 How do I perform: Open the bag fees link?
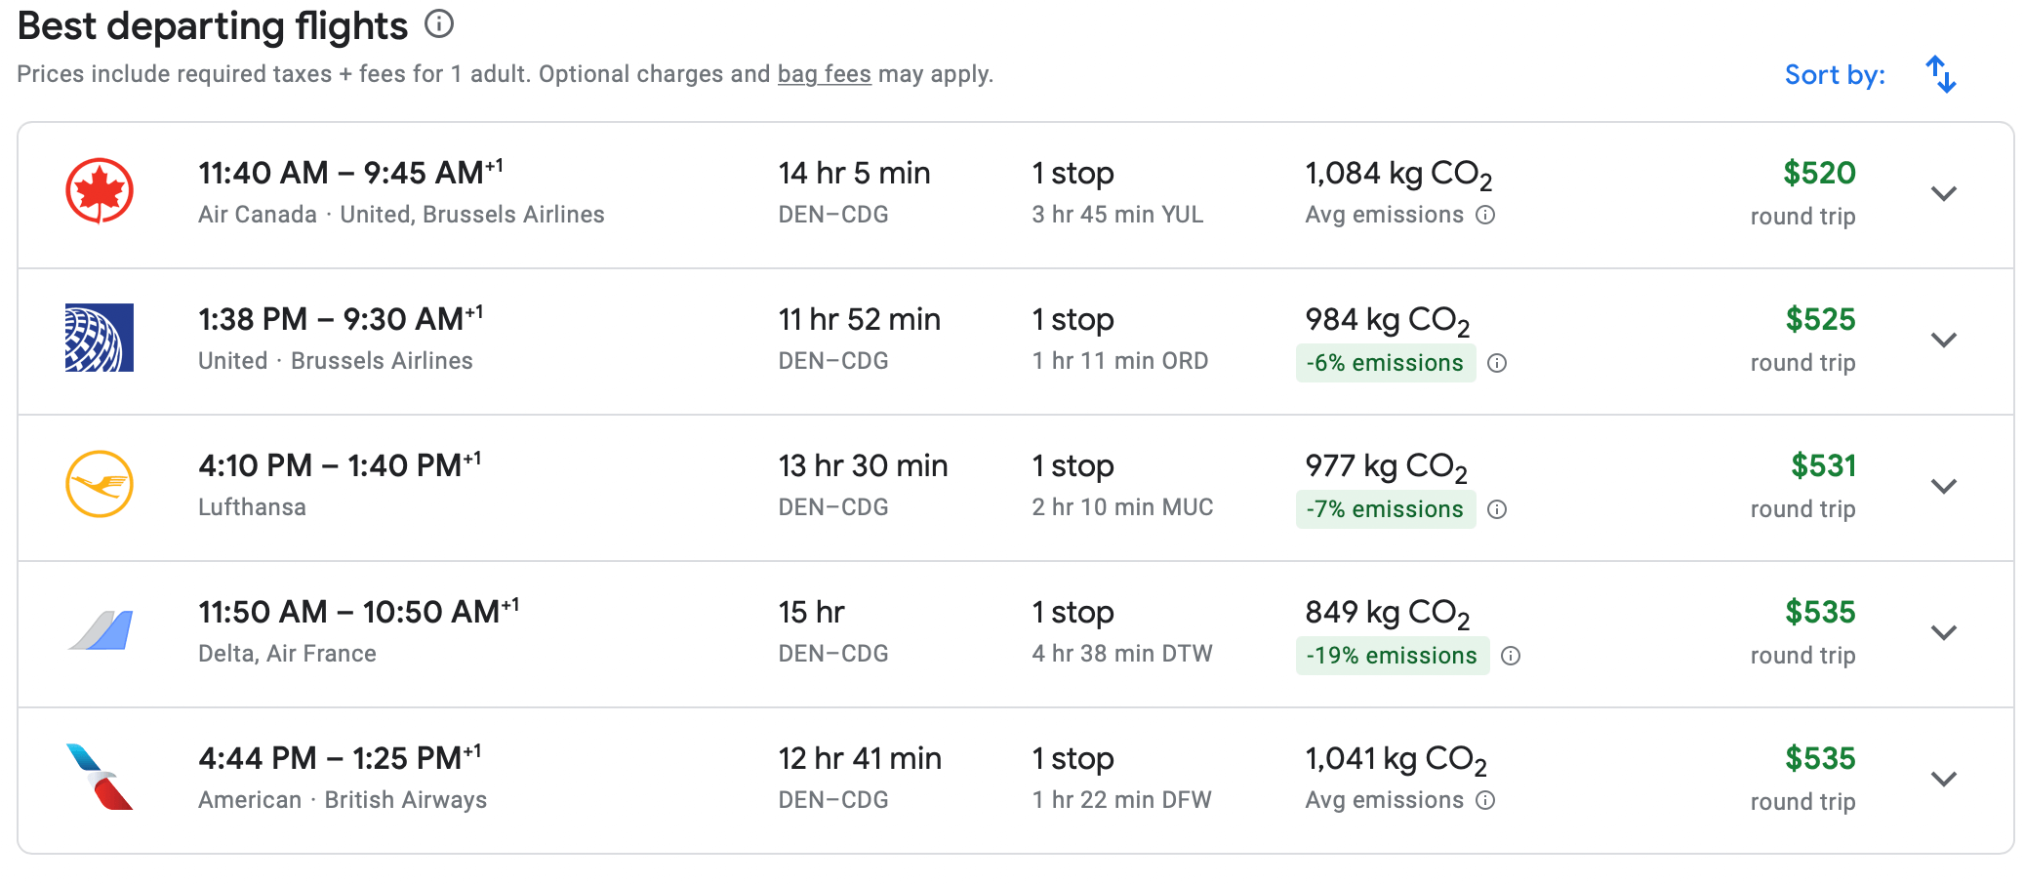point(824,74)
